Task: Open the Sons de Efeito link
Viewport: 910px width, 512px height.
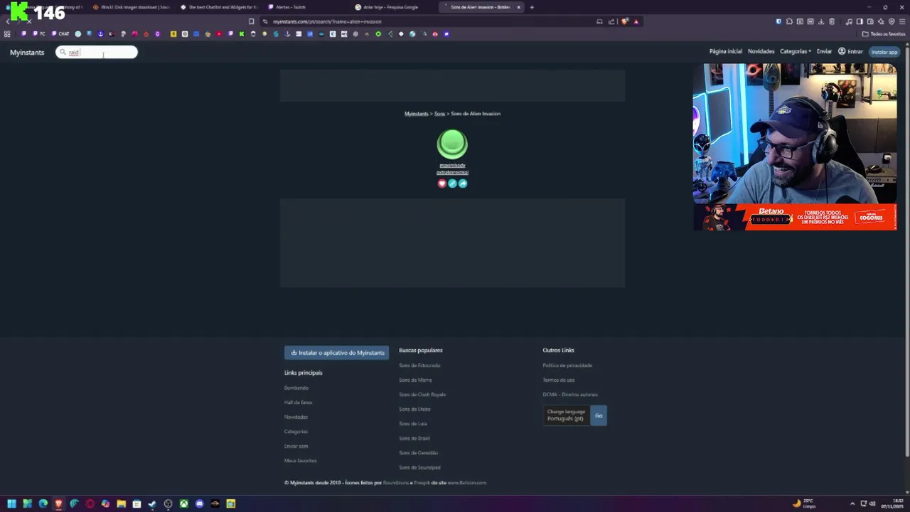Action: pyautogui.click(x=414, y=409)
